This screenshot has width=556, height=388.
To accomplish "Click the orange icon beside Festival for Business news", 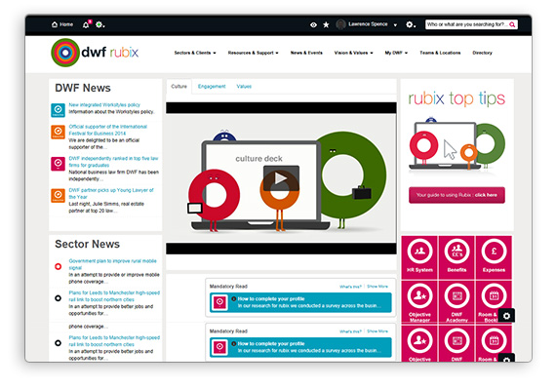I will [59, 132].
